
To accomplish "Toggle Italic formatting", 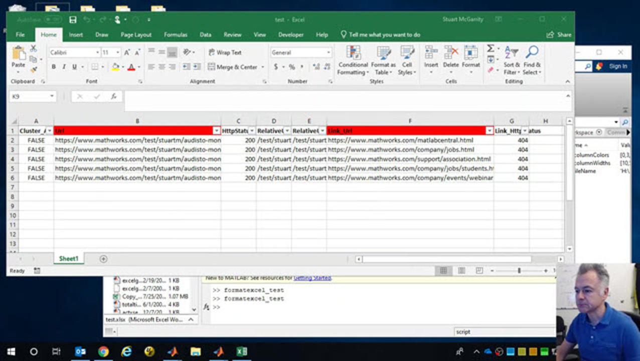I will tap(64, 67).
